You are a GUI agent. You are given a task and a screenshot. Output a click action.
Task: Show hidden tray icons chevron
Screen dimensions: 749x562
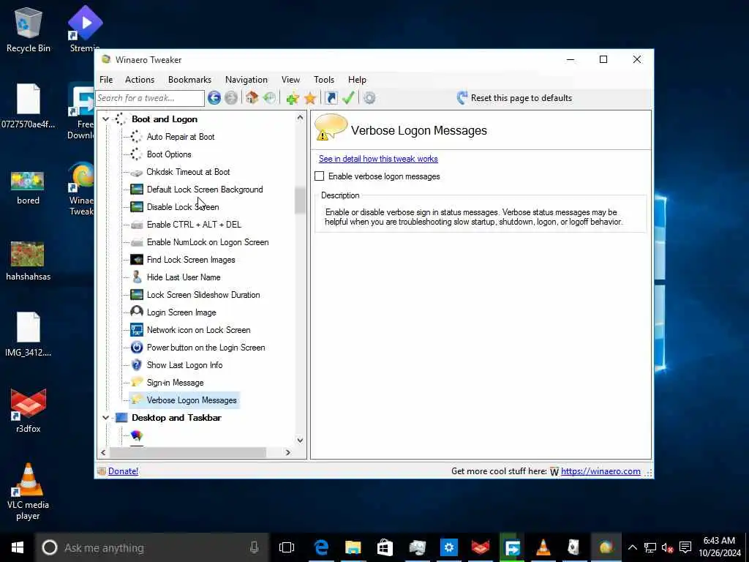tap(632, 547)
